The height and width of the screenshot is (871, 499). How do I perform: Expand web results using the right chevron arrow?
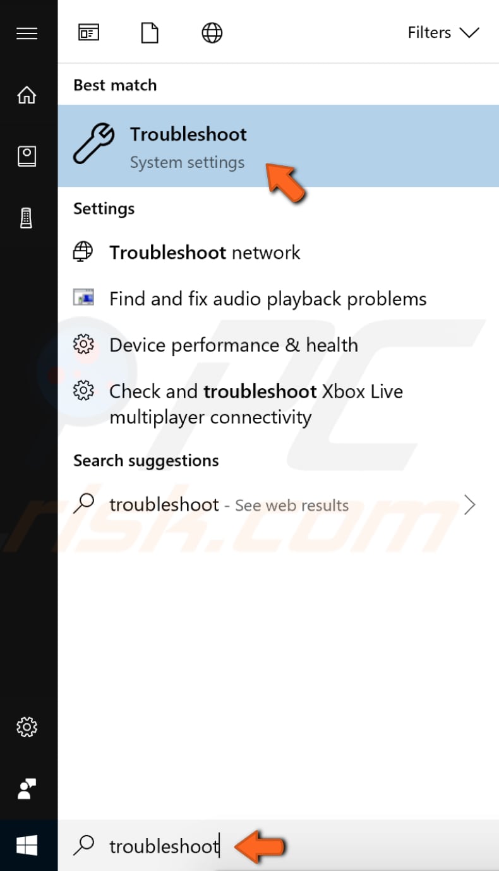(x=470, y=504)
